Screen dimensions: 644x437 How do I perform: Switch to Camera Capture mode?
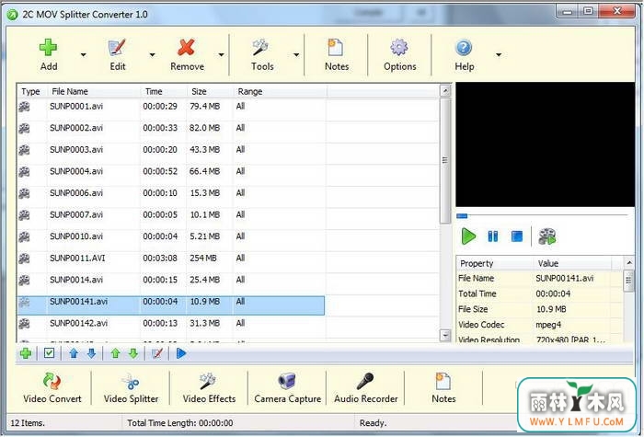pyautogui.click(x=287, y=388)
